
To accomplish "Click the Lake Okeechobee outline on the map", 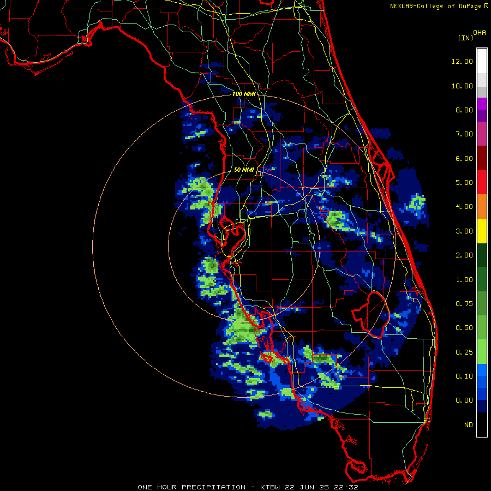I will pyautogui.click(x=370, y=314).
